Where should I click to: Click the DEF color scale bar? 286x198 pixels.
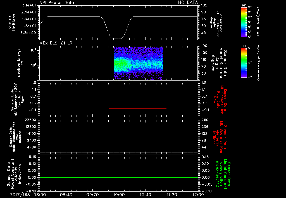[x=244, y=63]
